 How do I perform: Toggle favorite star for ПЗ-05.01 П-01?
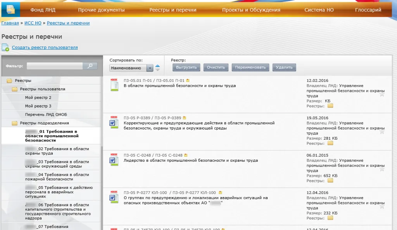382,94
